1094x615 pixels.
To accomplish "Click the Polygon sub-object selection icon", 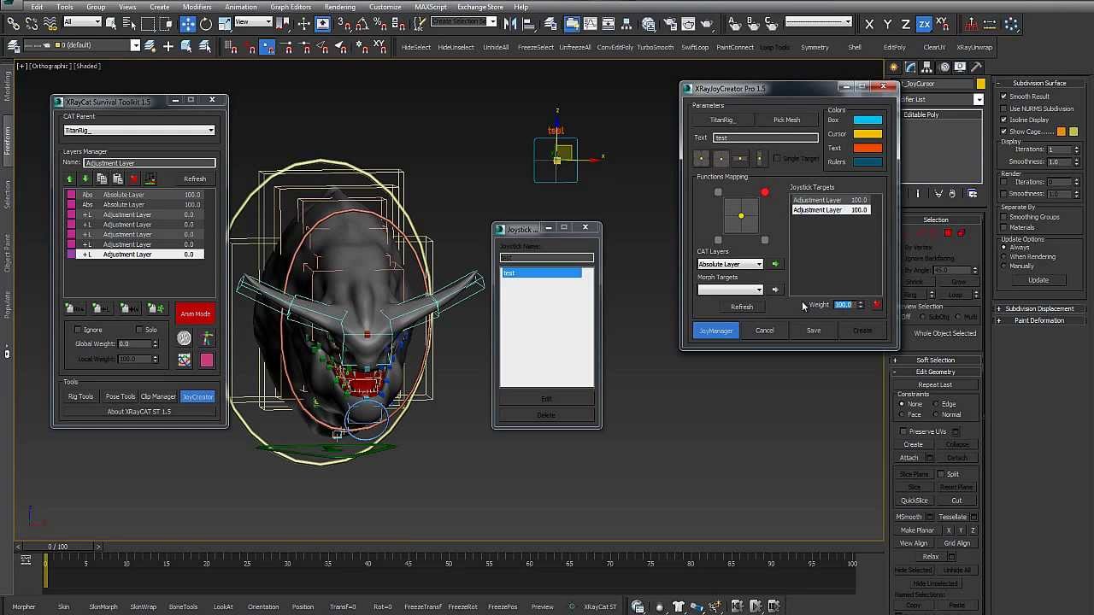I will tap(948, 232).
